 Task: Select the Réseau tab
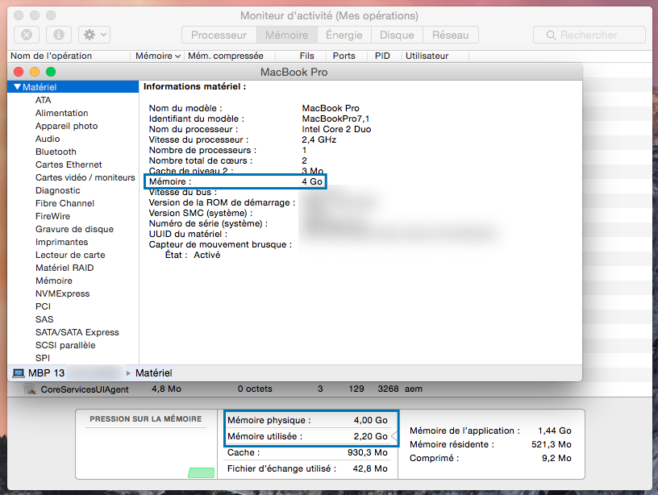[450, 35]
